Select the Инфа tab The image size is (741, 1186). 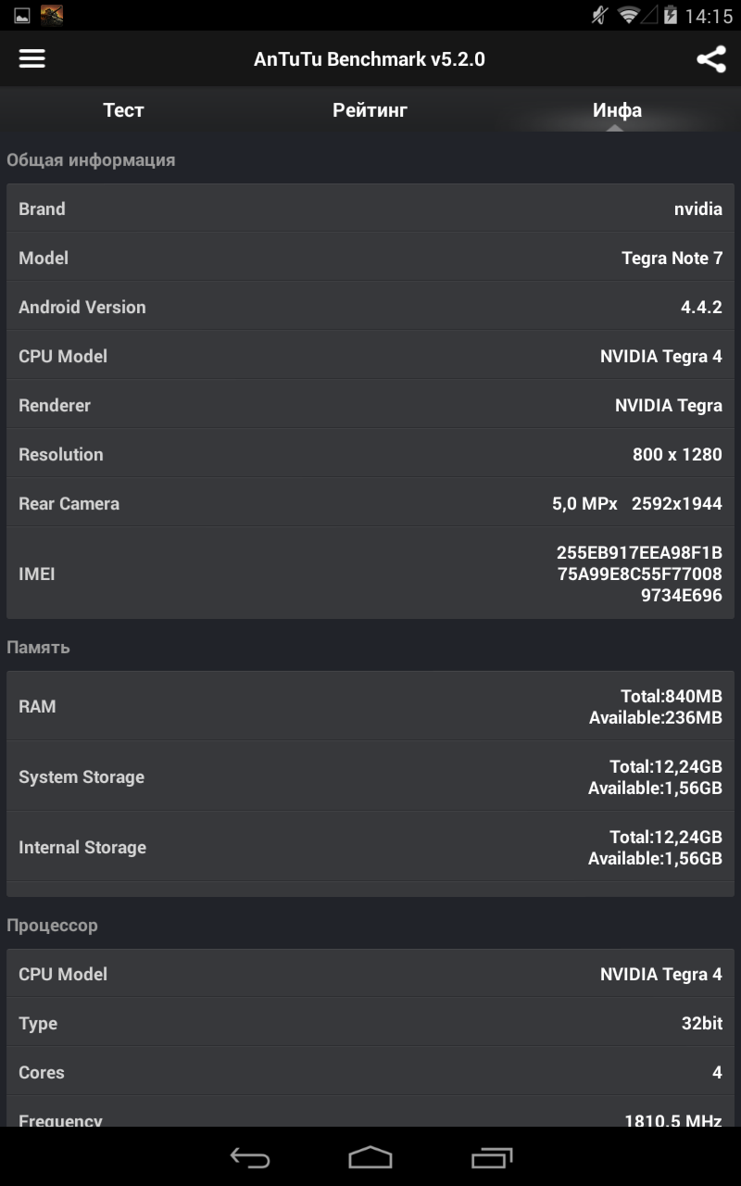point(618,110)
